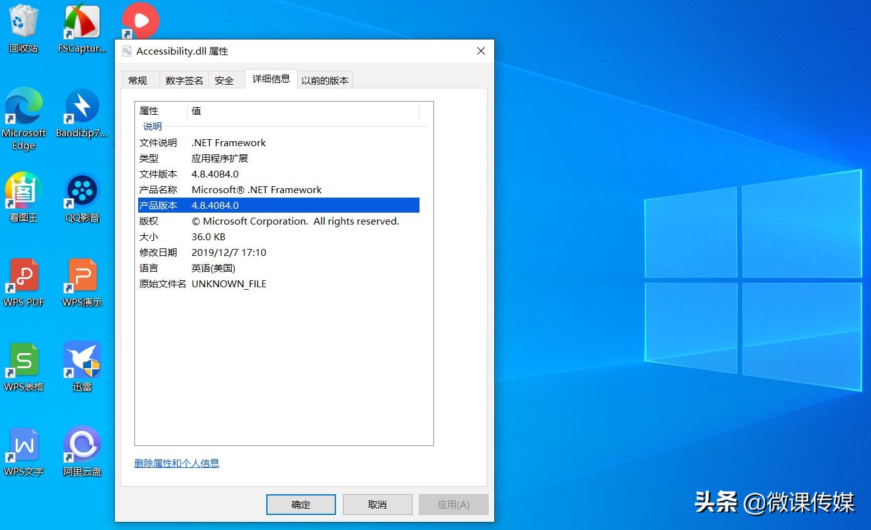Image resolution: width=871 pixels, height=530 pixels.
Task: Open the 以前的版本 tab
Action: 325,80
